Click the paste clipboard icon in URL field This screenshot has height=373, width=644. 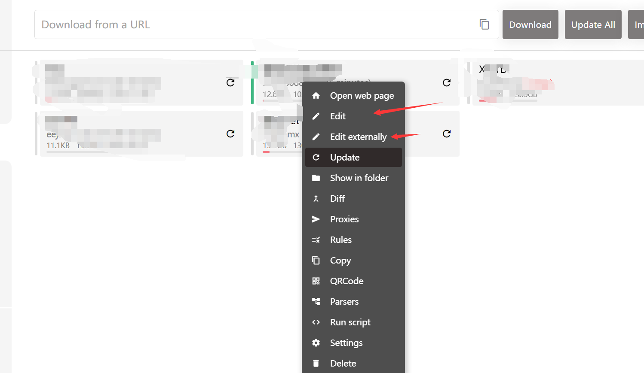(484, 24)
